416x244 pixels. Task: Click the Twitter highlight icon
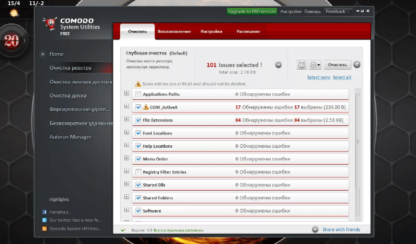[45, 220]
